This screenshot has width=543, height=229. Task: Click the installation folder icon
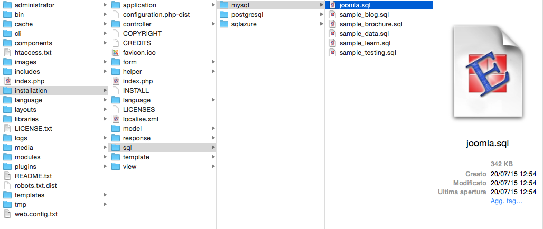click(7, 91)
